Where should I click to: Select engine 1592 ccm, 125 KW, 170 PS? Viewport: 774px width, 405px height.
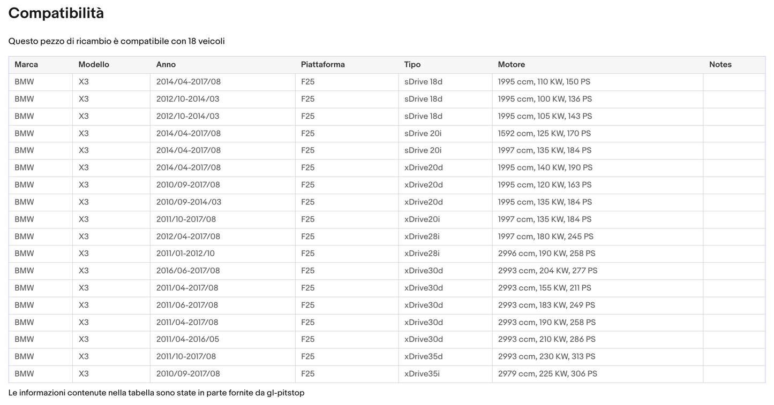(544, 133)
